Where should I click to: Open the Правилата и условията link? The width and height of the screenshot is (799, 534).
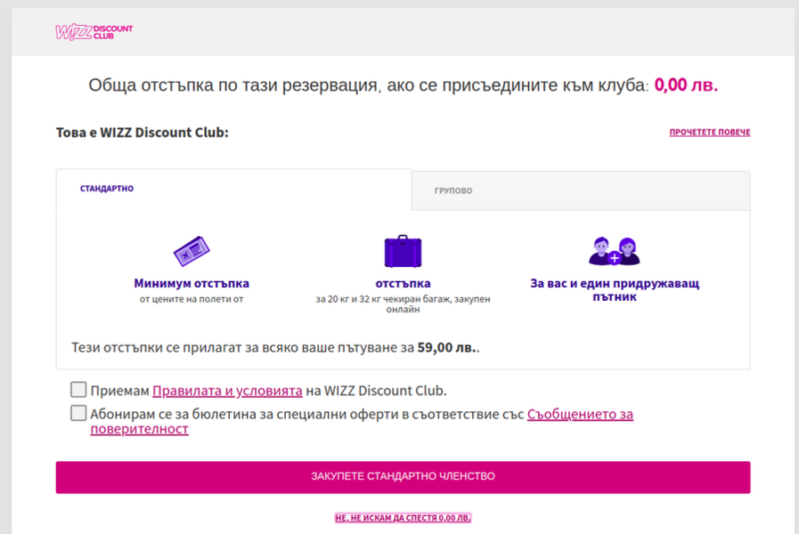pos(227,391)
